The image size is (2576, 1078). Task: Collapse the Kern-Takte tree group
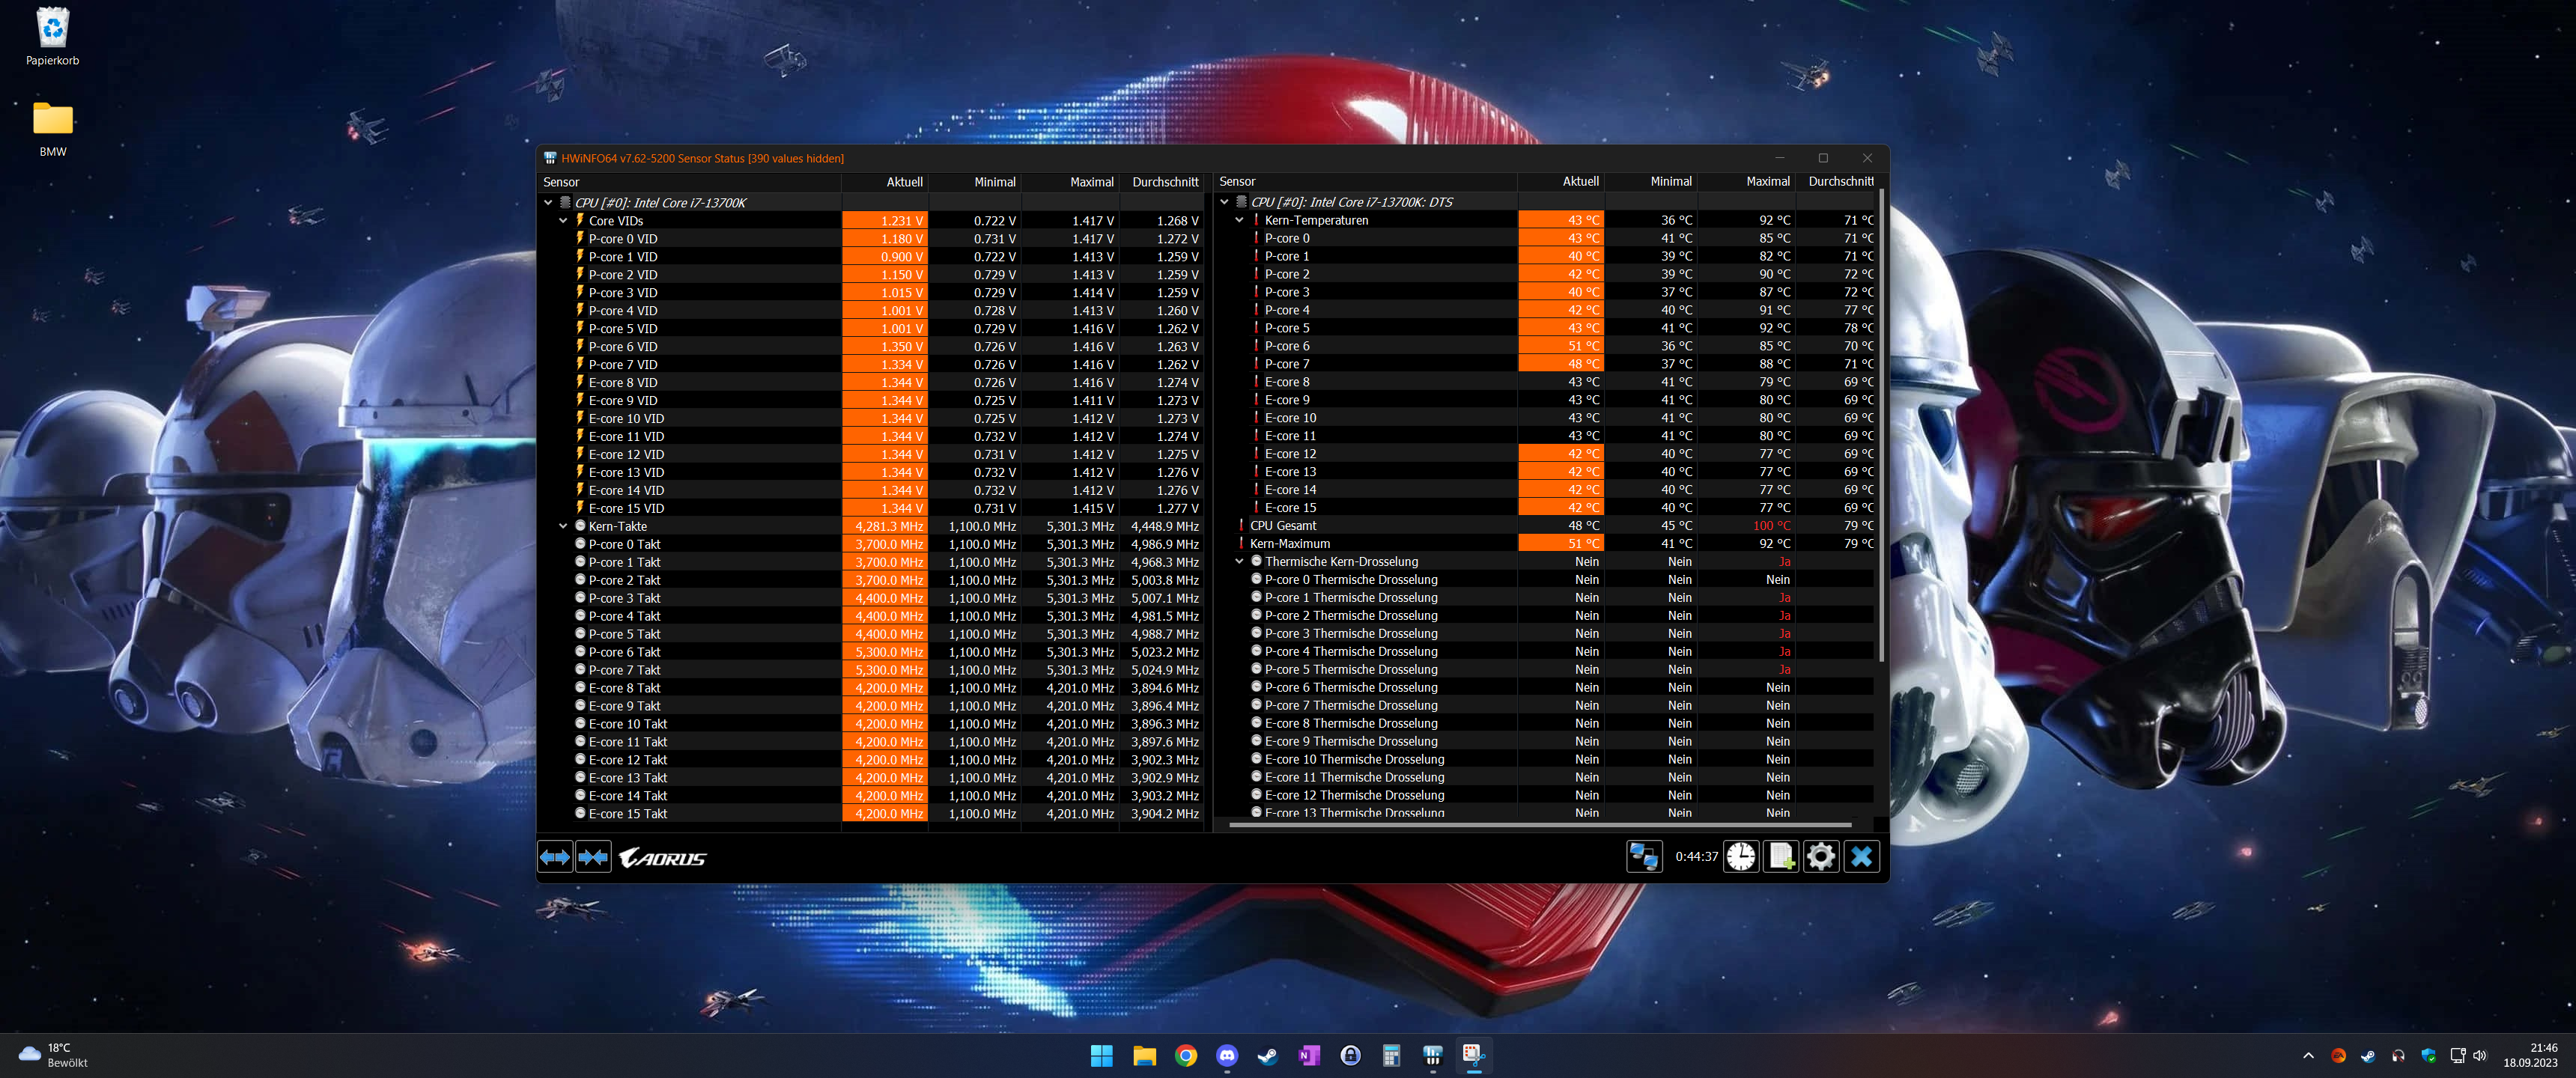pyautogui.click(x=563, y=526)
